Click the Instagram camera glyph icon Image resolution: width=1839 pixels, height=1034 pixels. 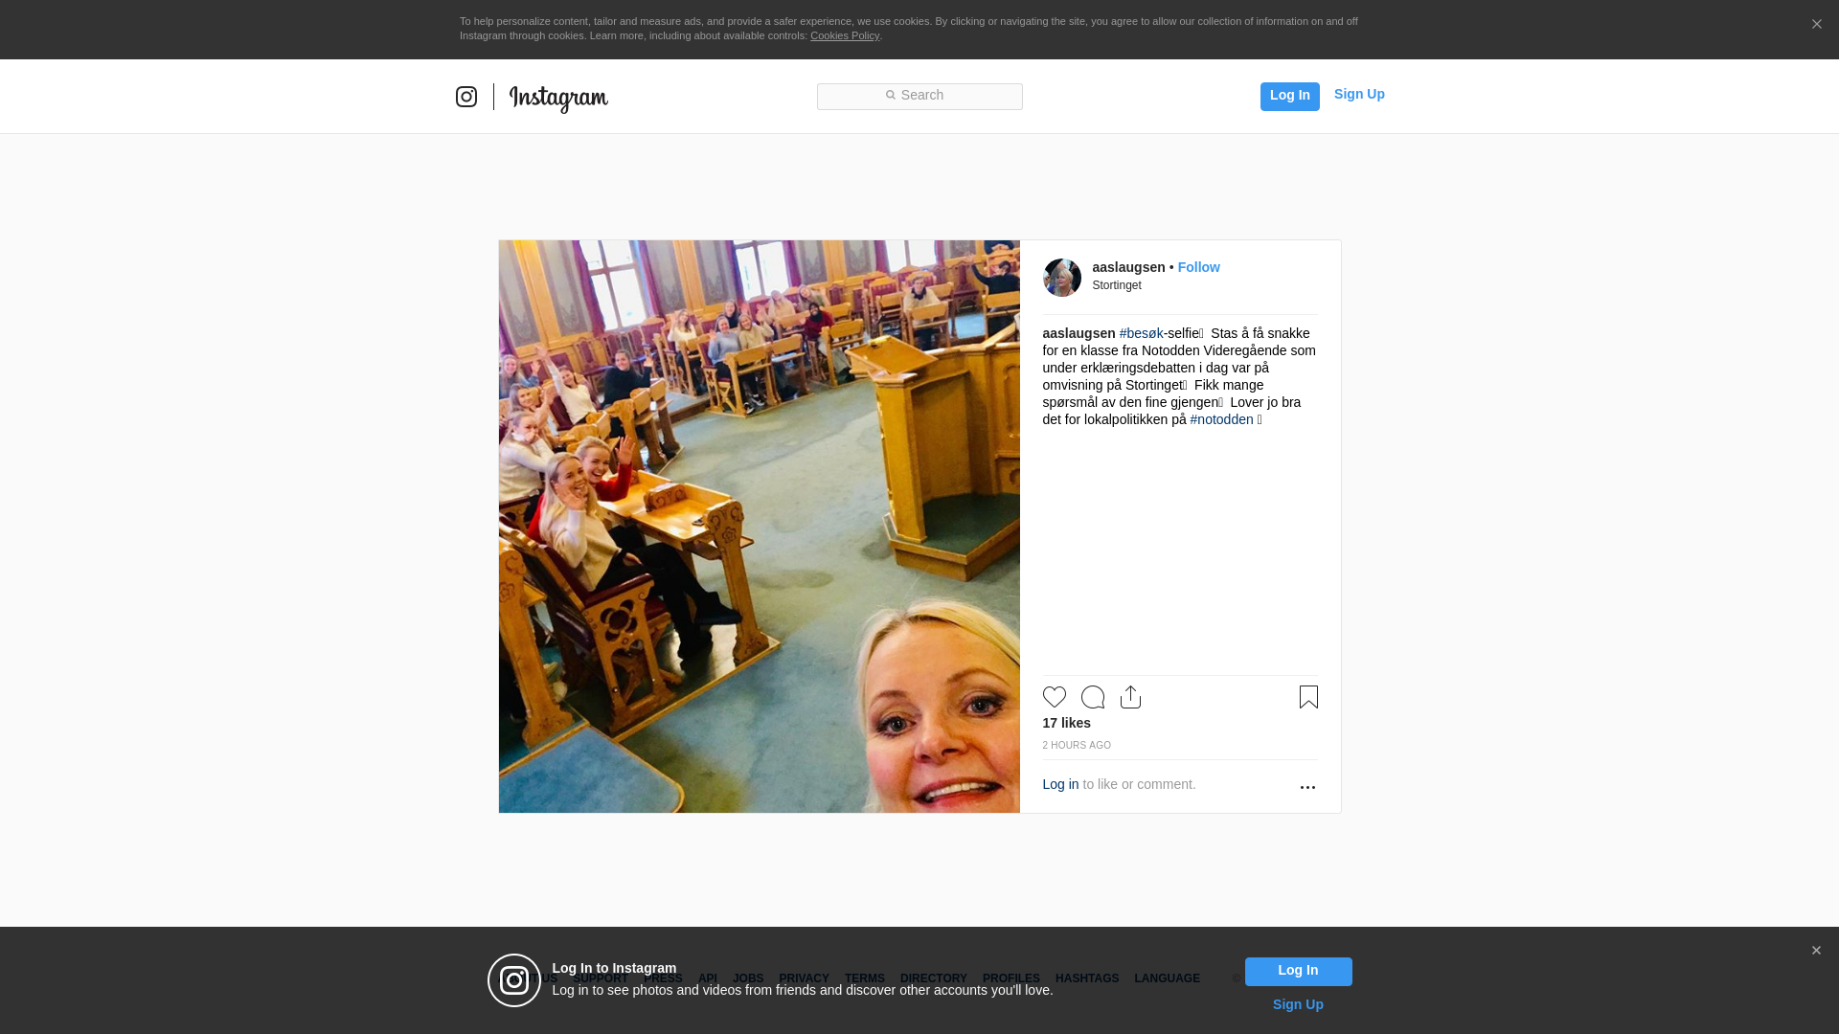pos(466,97)
